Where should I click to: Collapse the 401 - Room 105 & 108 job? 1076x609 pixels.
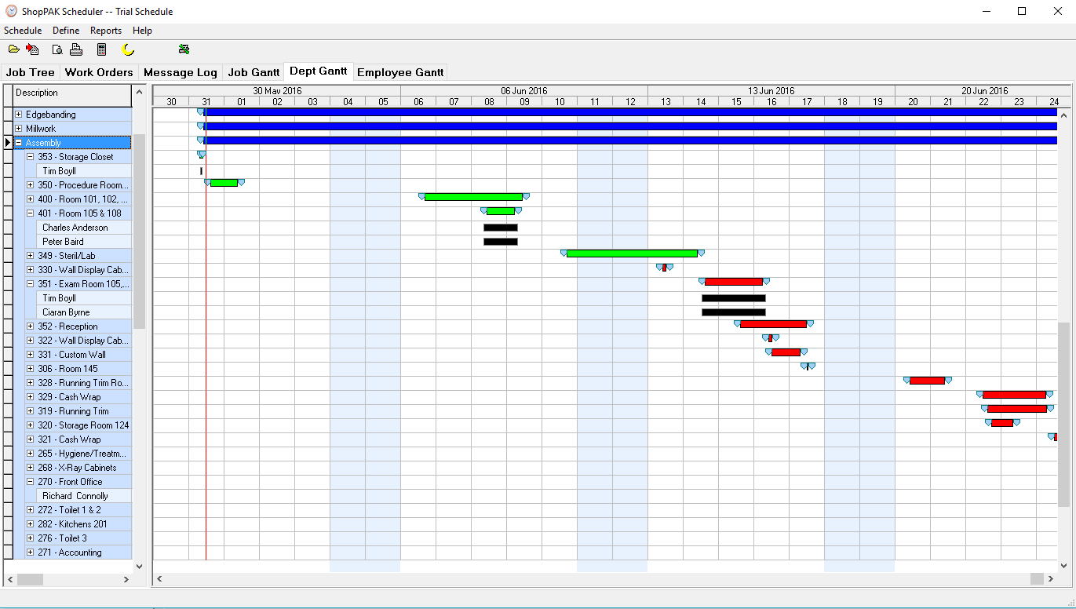pyautogui.click(x=31, y=213)
